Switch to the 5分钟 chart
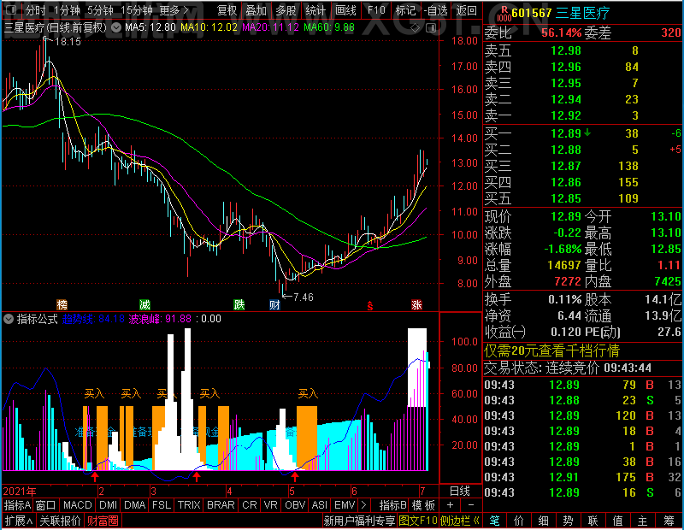Viewport: 684px width, 530px height. click(x=100, y=10)
